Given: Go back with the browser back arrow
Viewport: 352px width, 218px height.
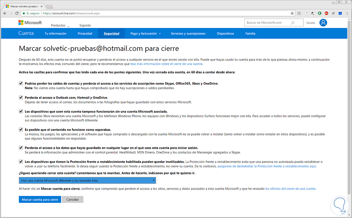Looking at the screenshot, I should pos(5,13).
